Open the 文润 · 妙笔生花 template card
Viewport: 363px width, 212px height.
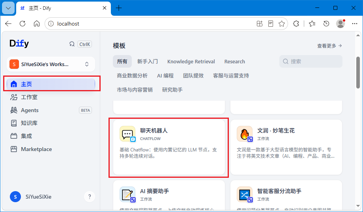pyautogui.click(x=286, y=147)
